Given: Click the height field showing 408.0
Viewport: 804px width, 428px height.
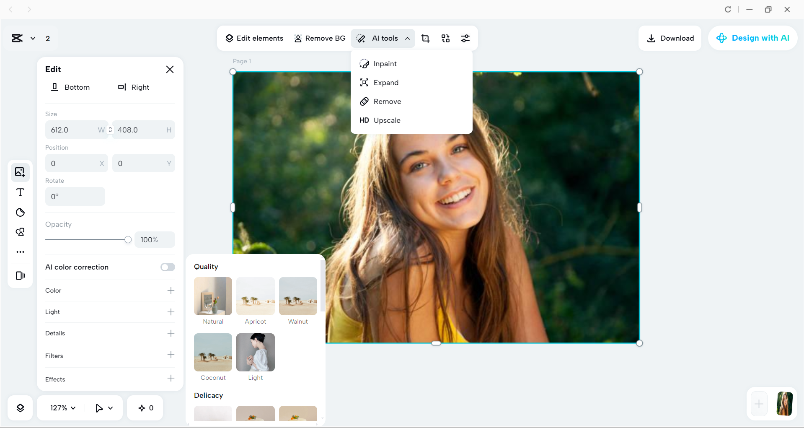Looking at the screenshot, I should tap(143, 130).
